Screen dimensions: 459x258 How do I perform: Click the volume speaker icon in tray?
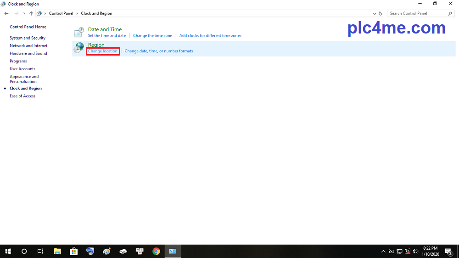[x=415, y=251]
